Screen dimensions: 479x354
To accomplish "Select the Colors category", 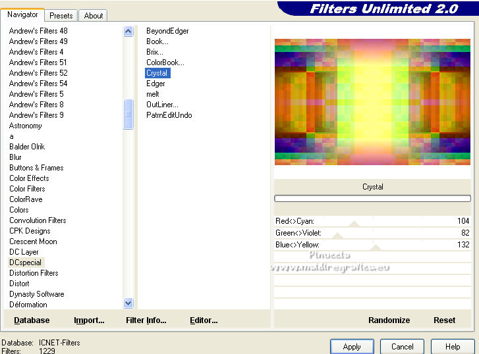I will (19, 210).
